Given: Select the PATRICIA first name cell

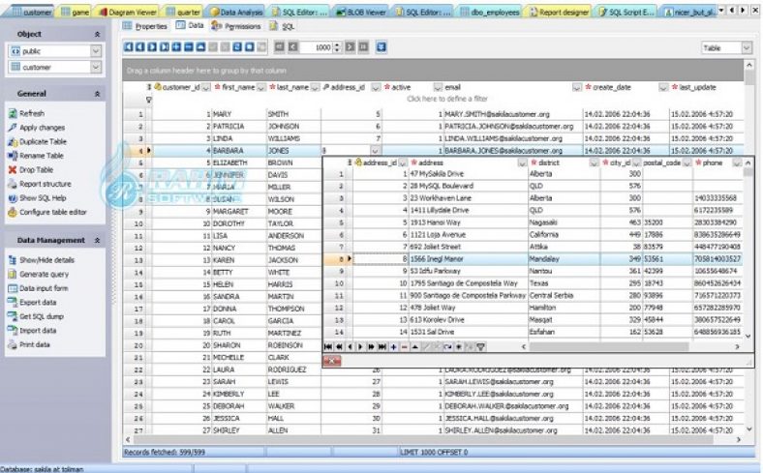Looking at the screenshot, I should click(x=238, y=127).
